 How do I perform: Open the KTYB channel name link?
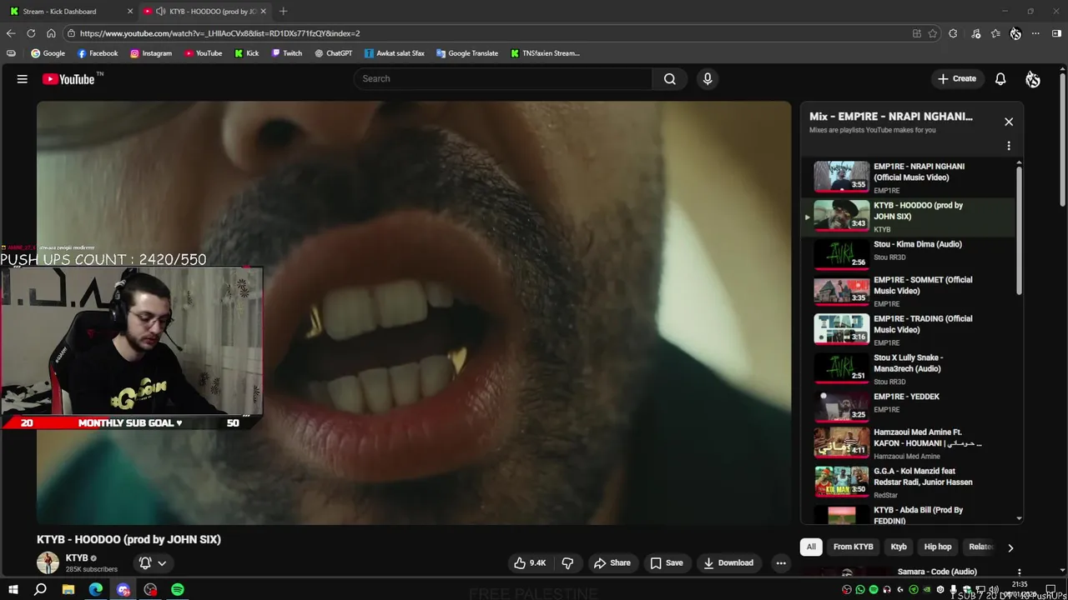77,558
